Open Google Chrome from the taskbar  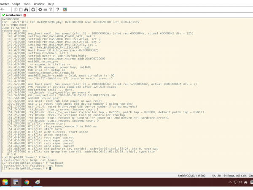(x=27, y=182)
